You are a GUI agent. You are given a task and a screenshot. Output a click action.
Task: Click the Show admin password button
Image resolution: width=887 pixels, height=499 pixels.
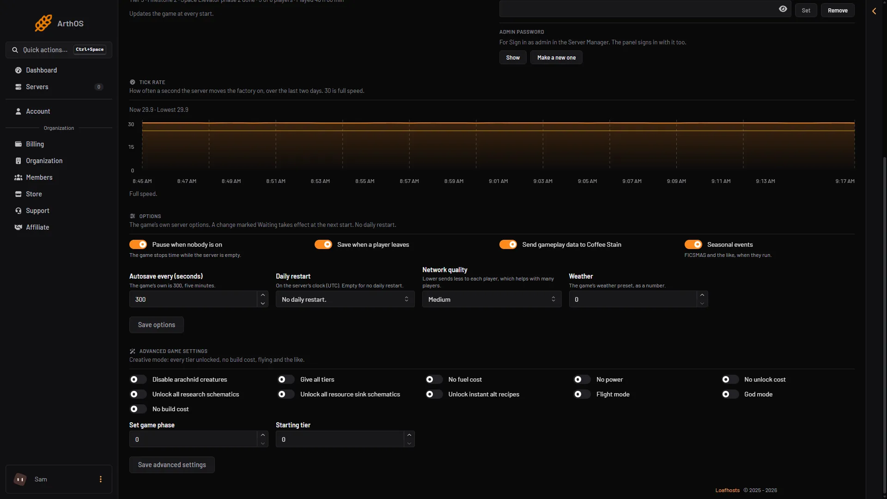coord(513,57)
